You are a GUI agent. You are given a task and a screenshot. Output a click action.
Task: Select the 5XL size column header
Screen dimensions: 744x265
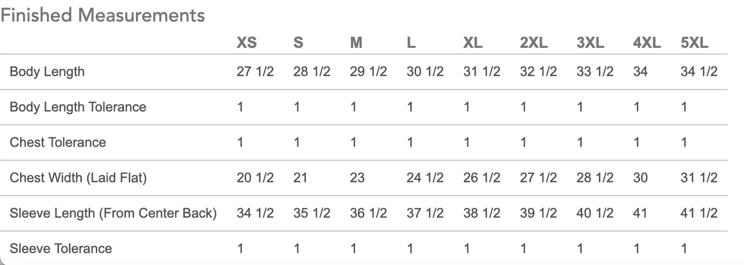(694, 43)
